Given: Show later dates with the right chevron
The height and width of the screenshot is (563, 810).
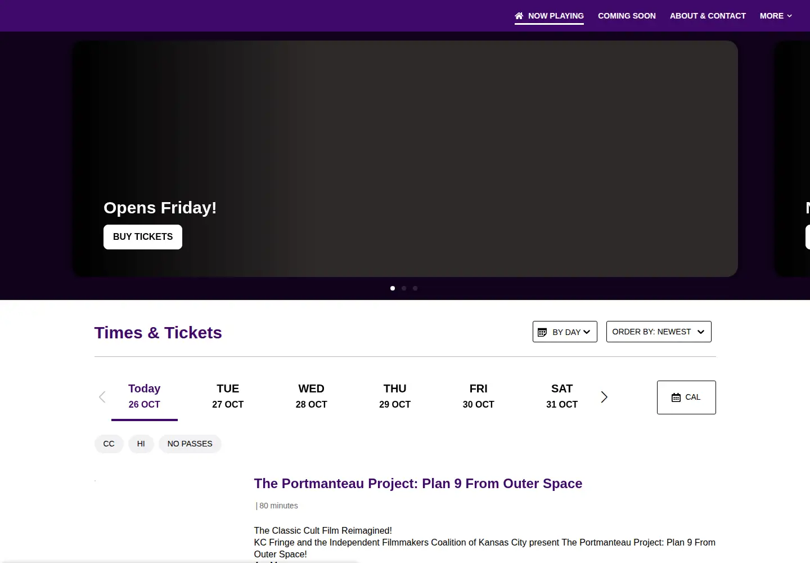Looking at the screenshot, I should point(604,397).
